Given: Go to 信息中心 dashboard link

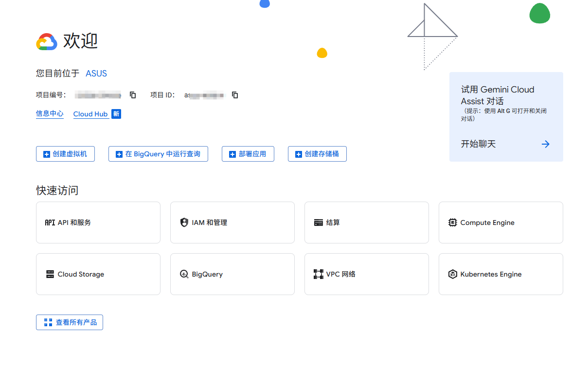Looking at the screenshot, I should 50,114.
